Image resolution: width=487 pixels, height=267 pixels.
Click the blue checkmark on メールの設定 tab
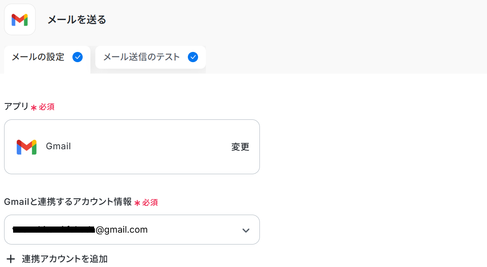[x=77, y=57]
